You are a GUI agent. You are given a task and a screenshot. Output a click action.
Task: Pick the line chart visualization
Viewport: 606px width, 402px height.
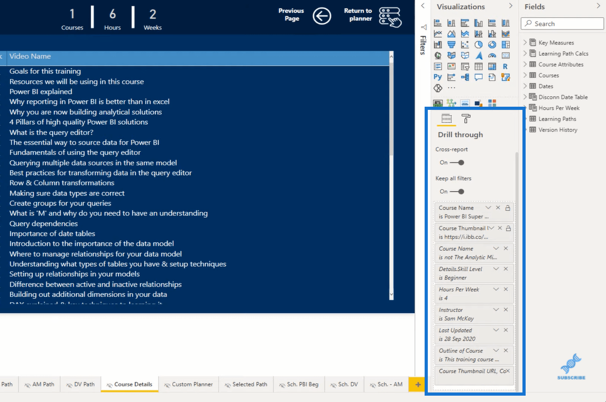click(x=437, y=34)
